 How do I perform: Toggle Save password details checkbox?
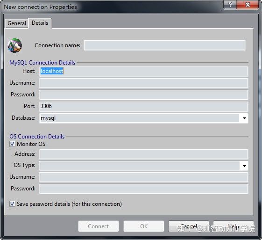pos(12,204)
